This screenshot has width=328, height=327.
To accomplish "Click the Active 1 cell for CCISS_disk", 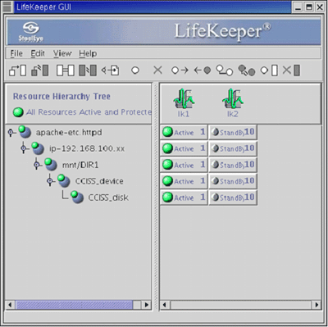I will [184, 198].
